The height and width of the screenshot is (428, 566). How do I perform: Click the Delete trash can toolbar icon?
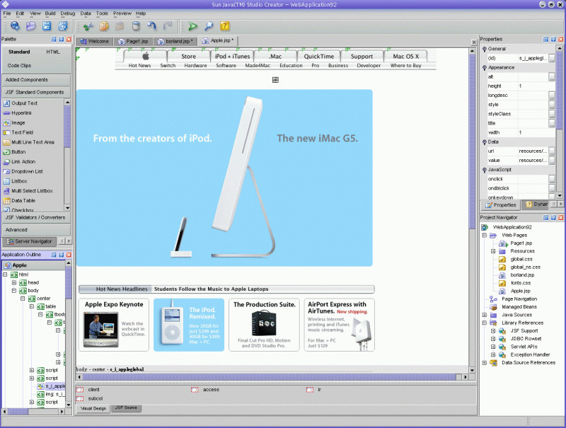click(136, 26)
